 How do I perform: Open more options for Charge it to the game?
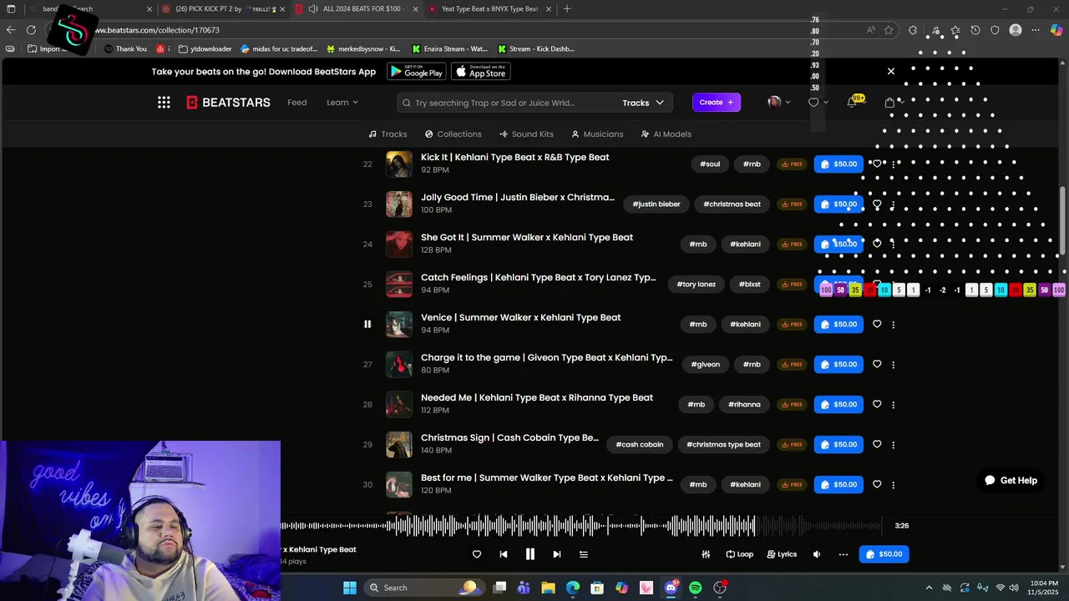[894, 365]
